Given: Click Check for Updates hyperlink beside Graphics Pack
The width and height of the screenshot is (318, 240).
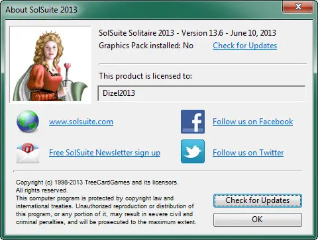Looking at the screenshot, I should (245, 46).
